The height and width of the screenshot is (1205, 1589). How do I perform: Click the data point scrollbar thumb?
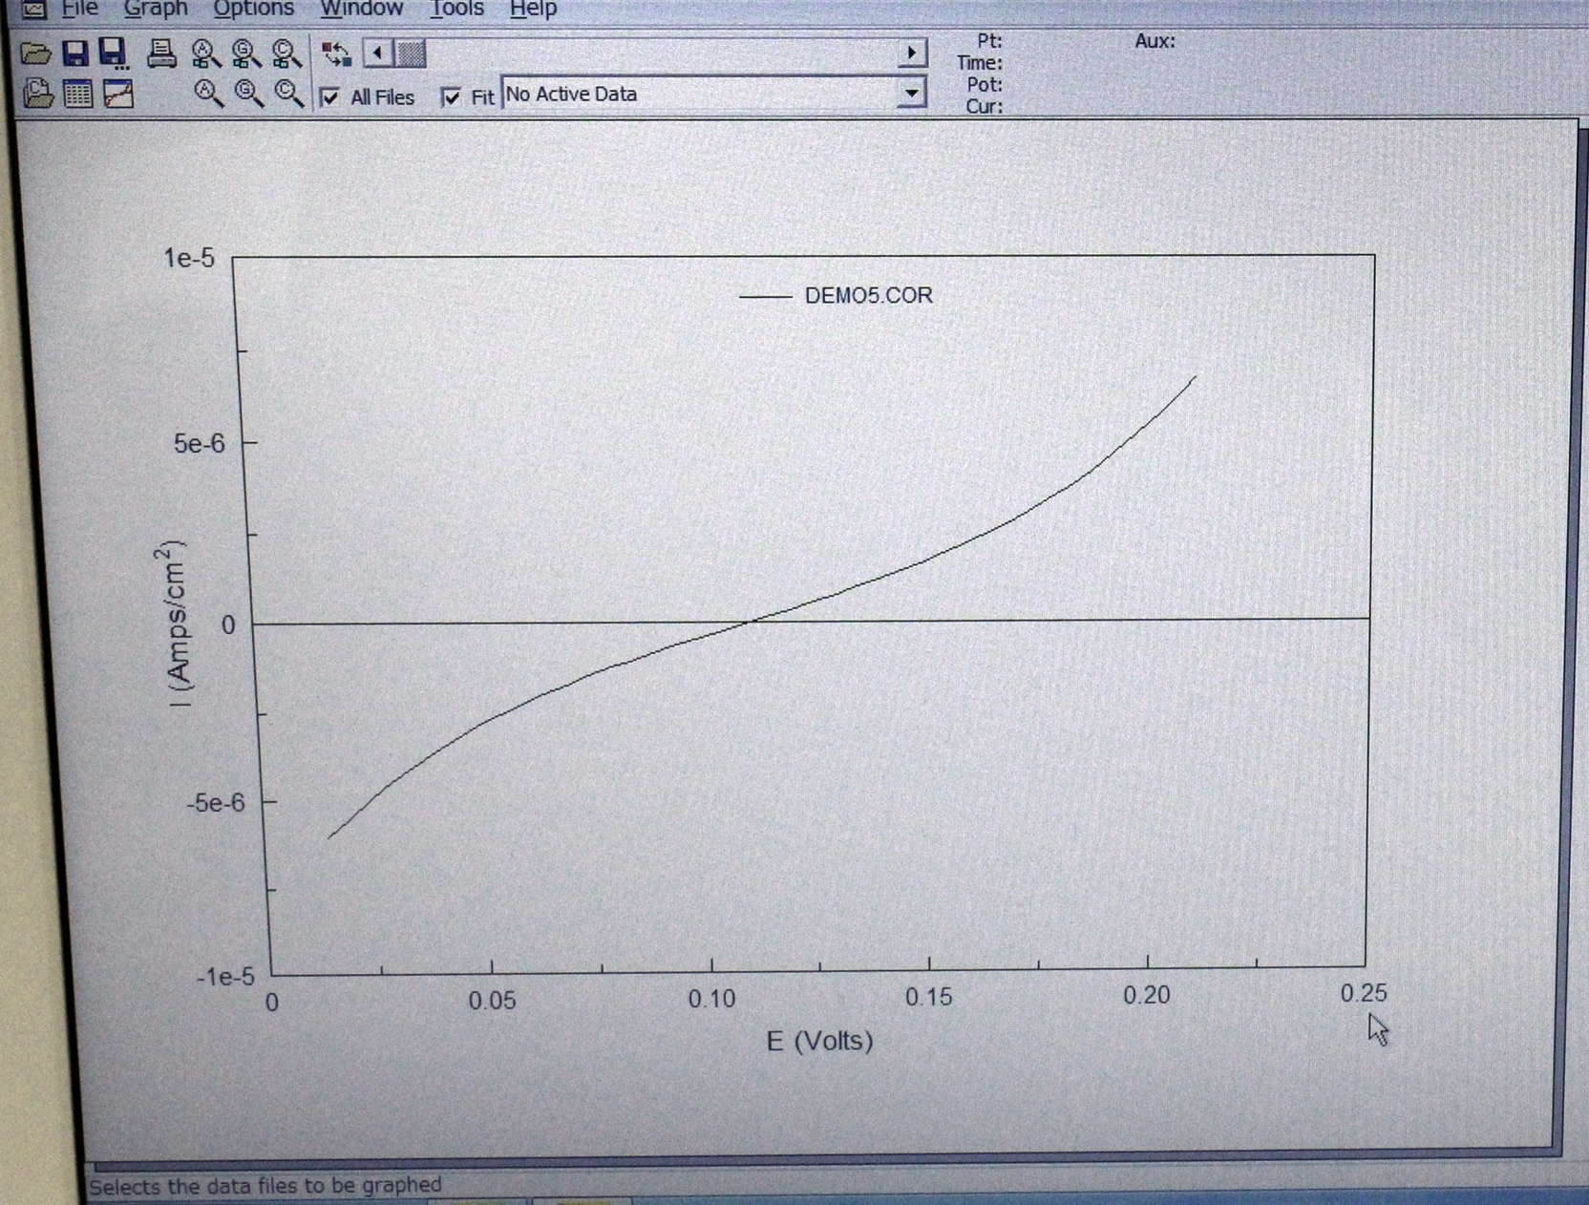pos(411,53)
